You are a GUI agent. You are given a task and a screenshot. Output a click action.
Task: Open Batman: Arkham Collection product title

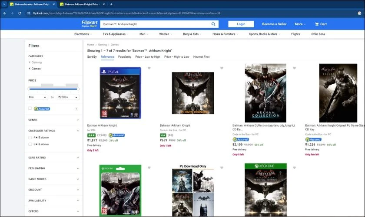click(x=263, y=127)
